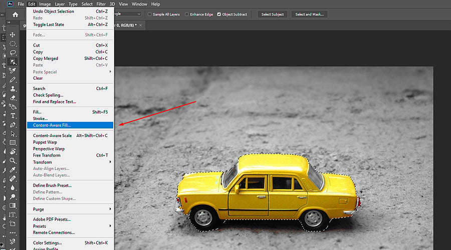This screenshot has width=451, height=250.
Task: Open the Filter menu
Action: point(101,4)
